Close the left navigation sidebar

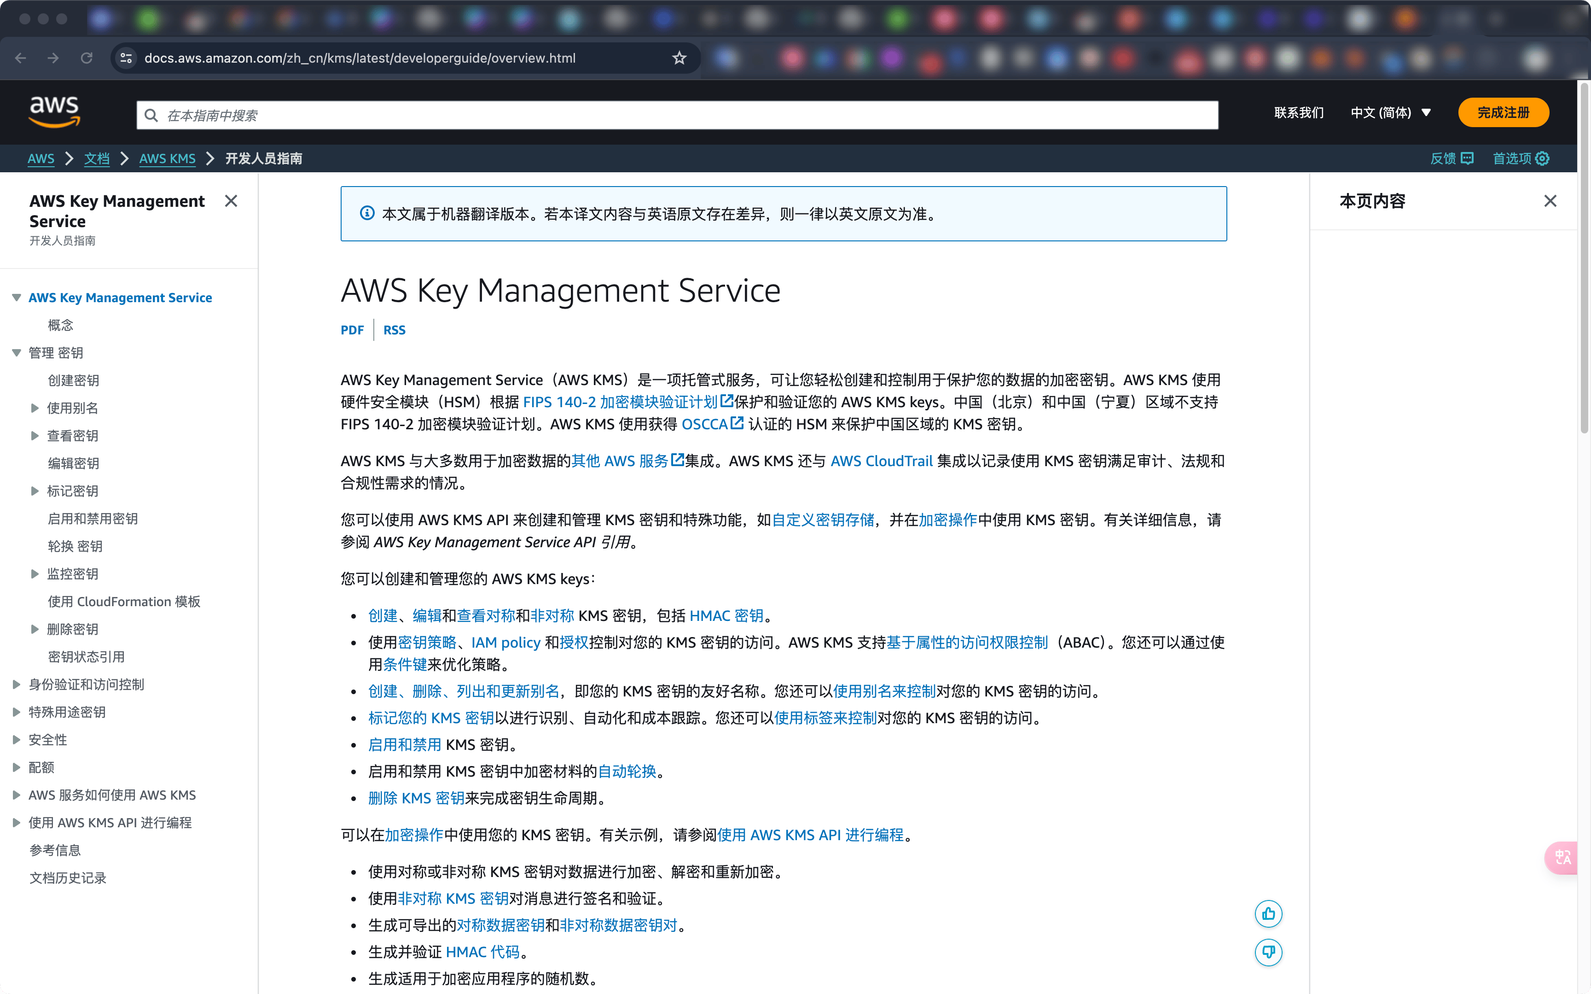231,201
